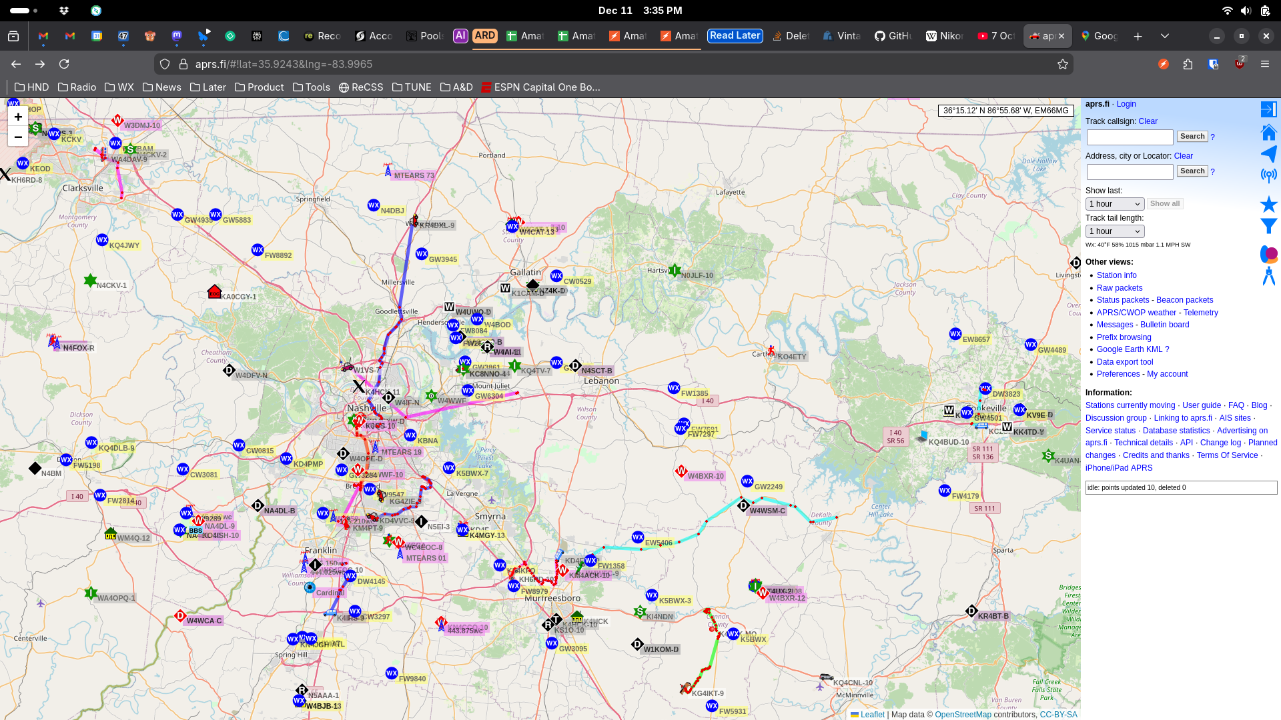The width and height of the screenshot is (1281, 720).
Task: Zoom out the map with minus button
Action: [x=18, y=137]
